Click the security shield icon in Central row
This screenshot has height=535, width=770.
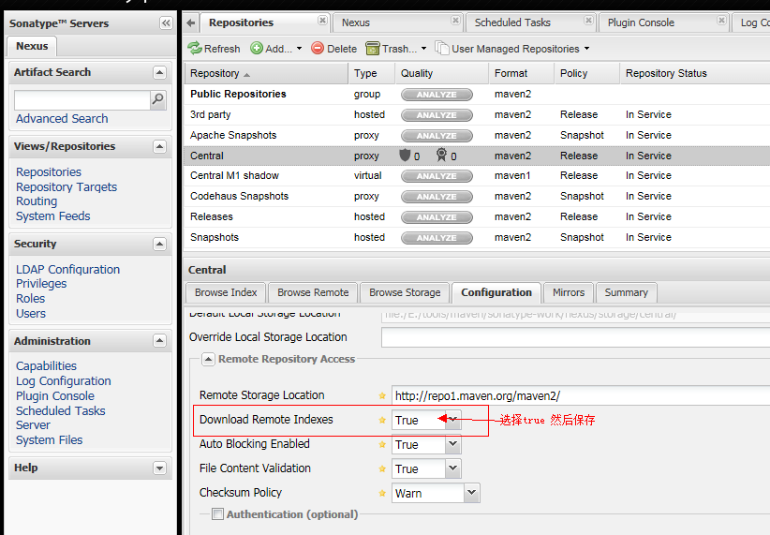pyautogui.click(x=405, y=156)
